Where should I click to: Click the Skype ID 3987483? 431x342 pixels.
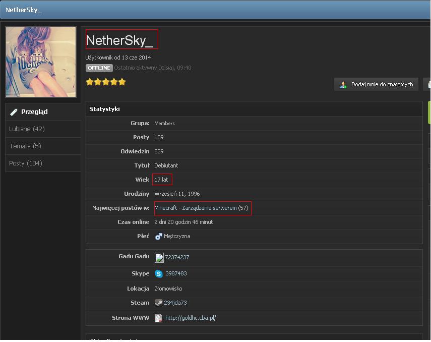(176, 273)
